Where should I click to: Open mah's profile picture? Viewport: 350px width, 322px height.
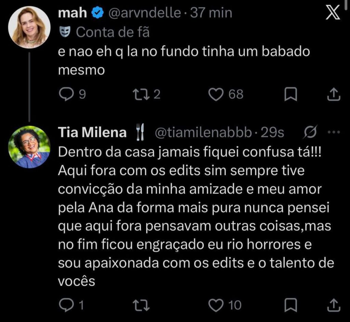coord(29,27)
